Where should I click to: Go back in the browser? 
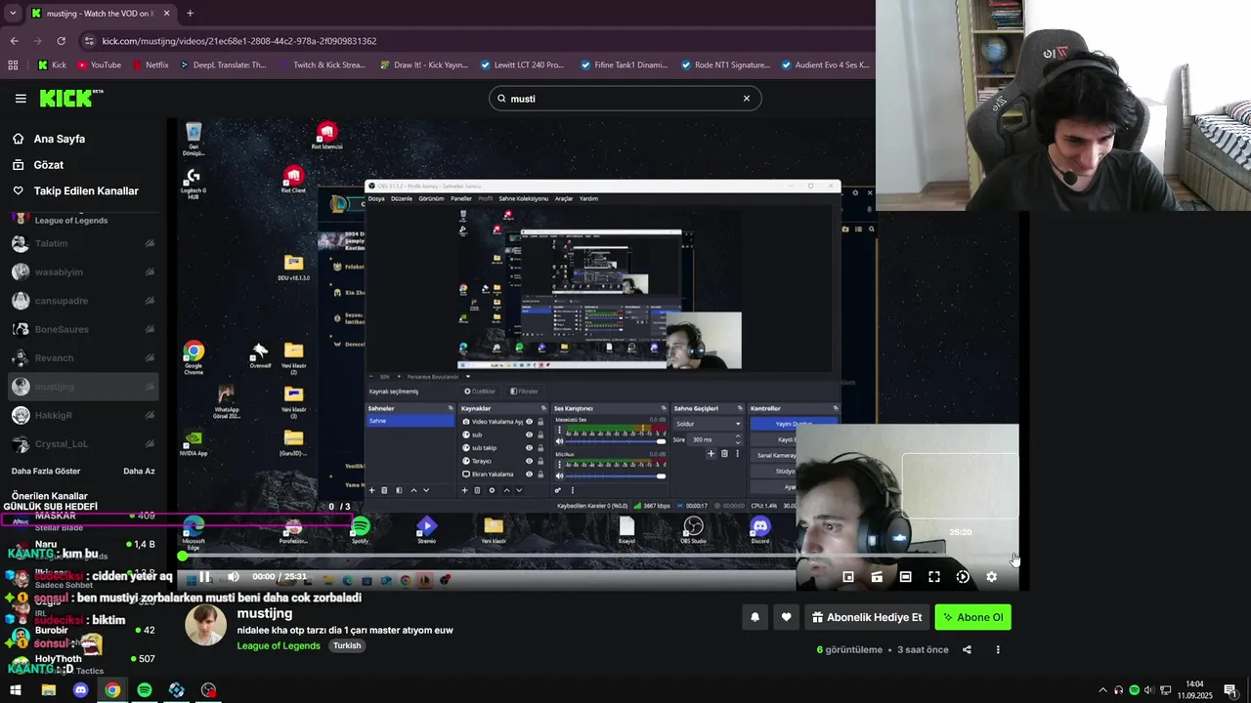(x=14, y=41)
